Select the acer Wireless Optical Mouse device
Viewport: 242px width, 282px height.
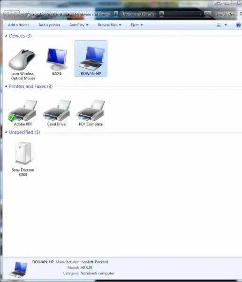point(23,64)
